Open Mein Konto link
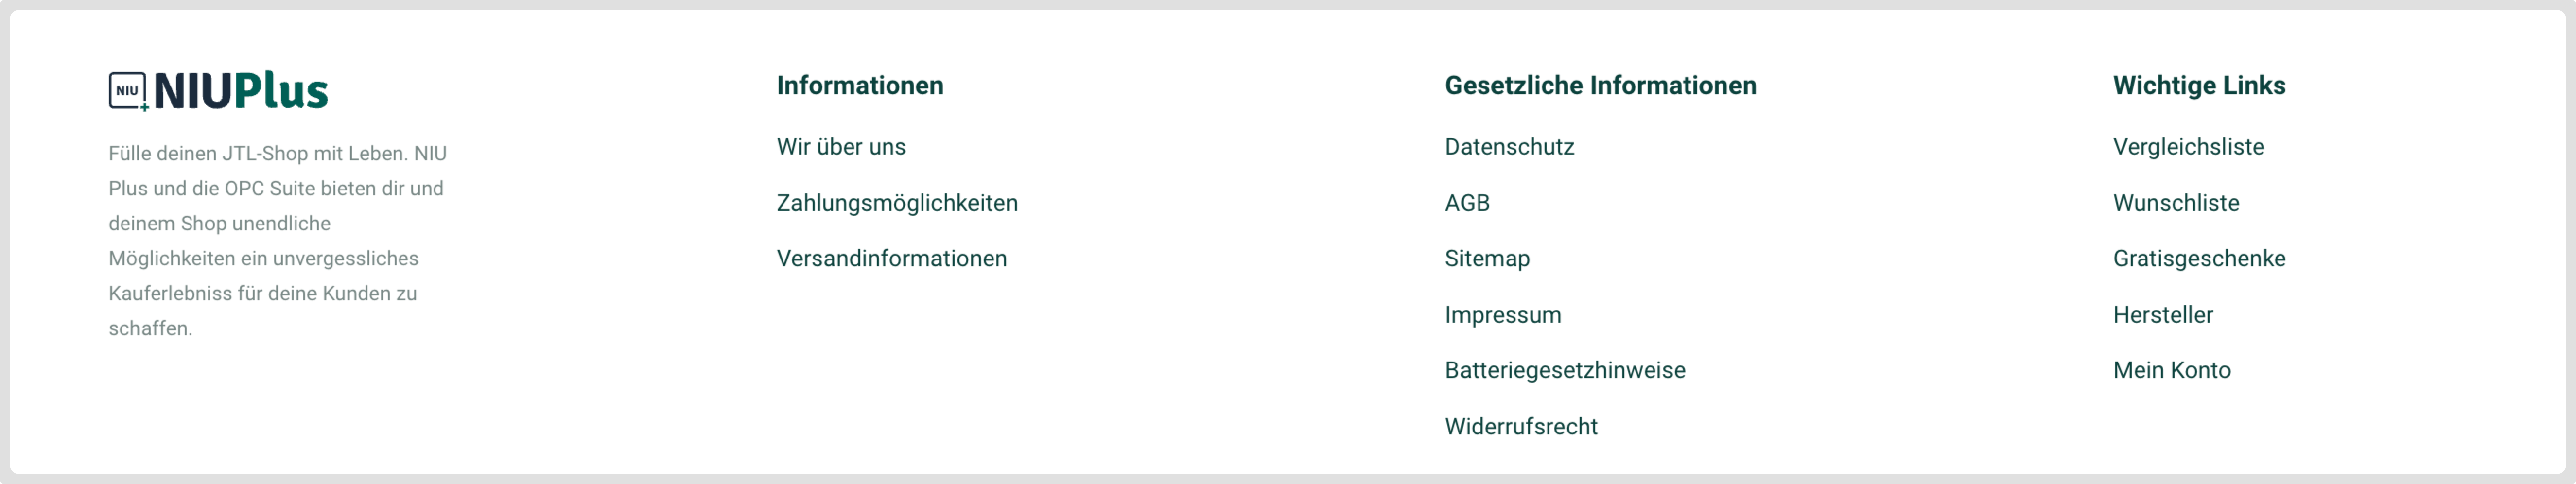 click(x=2171, y=371)
